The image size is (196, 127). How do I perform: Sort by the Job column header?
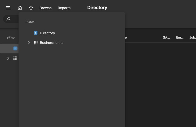193,37
